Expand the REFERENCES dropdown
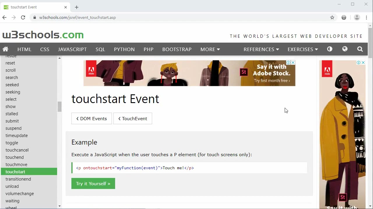The image size is (373, 209). click(261, 49)
